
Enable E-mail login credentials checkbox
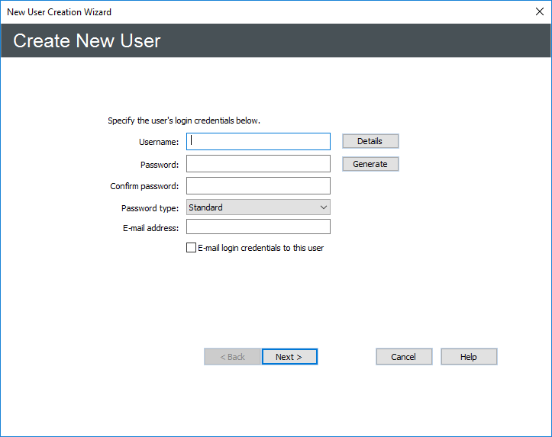tap(191, 248)
